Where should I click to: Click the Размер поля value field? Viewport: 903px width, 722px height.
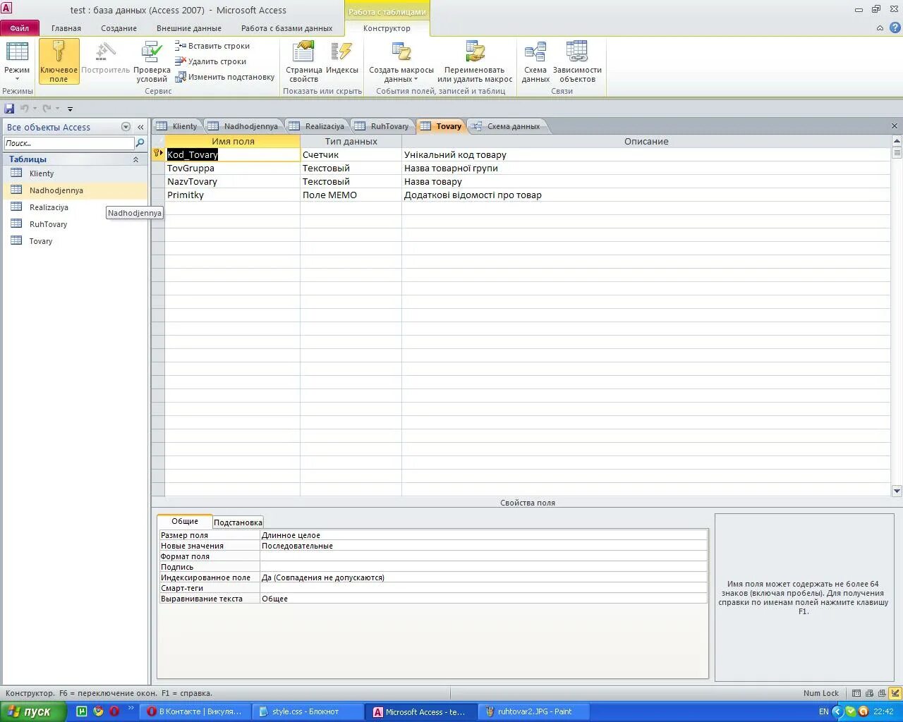point(483,535)
